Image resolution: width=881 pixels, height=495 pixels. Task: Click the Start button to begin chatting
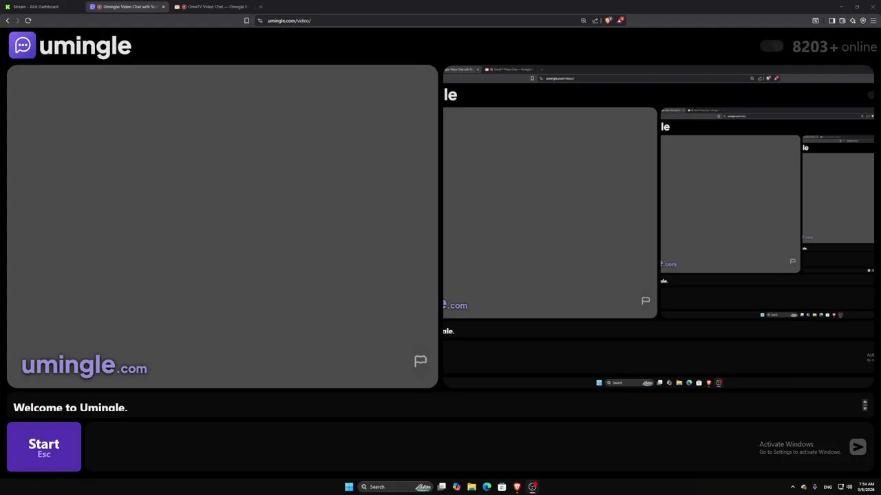click(44, 447)
